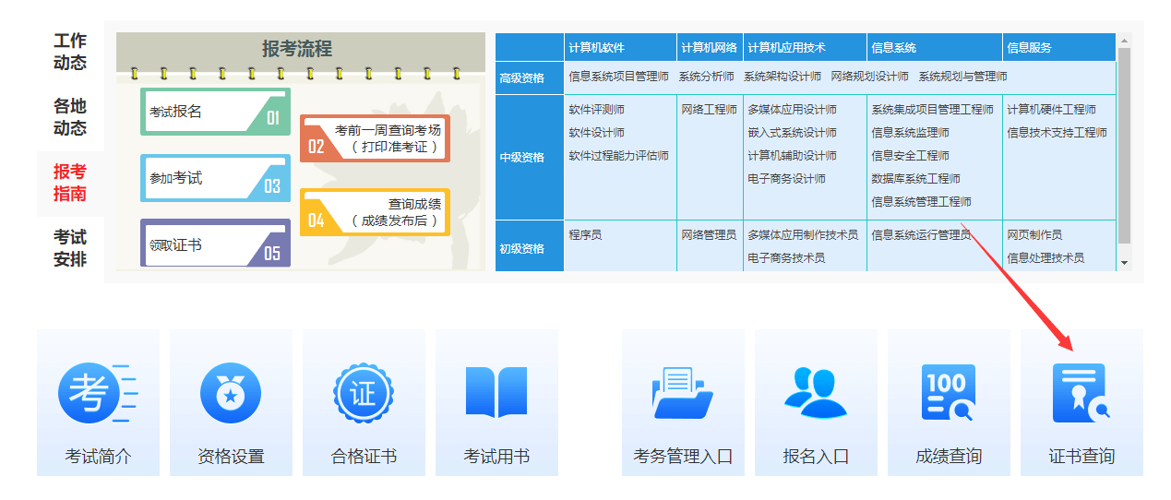This screenshot has height=500, width=1171.
Task: Open the 考务管理入口 folder icon
Action: click(x=683, y=394)
